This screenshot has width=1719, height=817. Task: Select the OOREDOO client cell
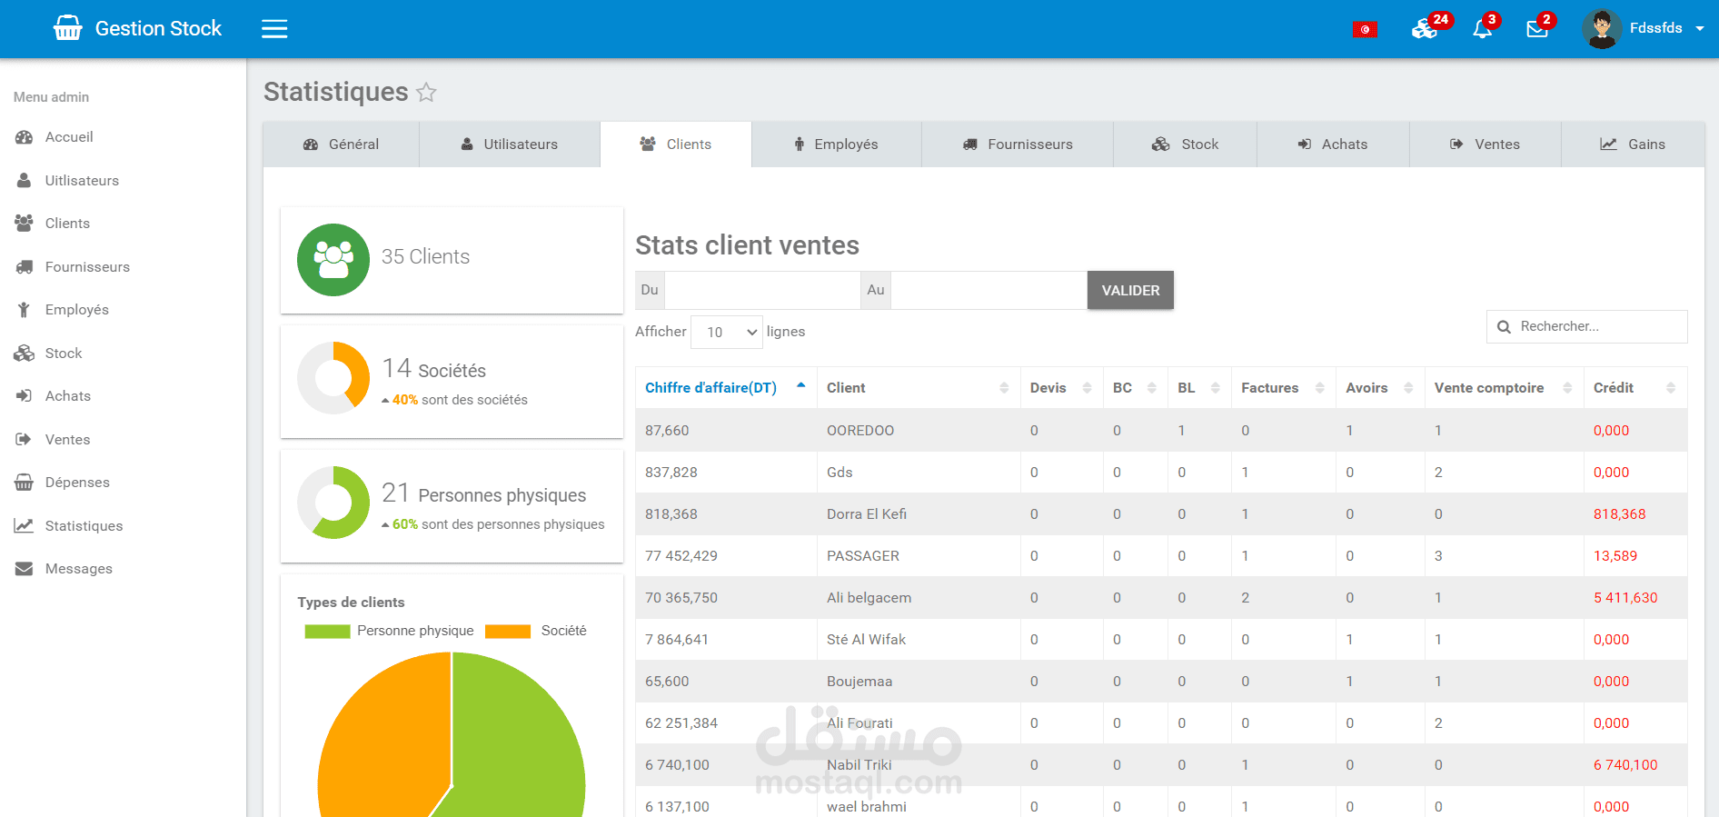tap(919, 431)
